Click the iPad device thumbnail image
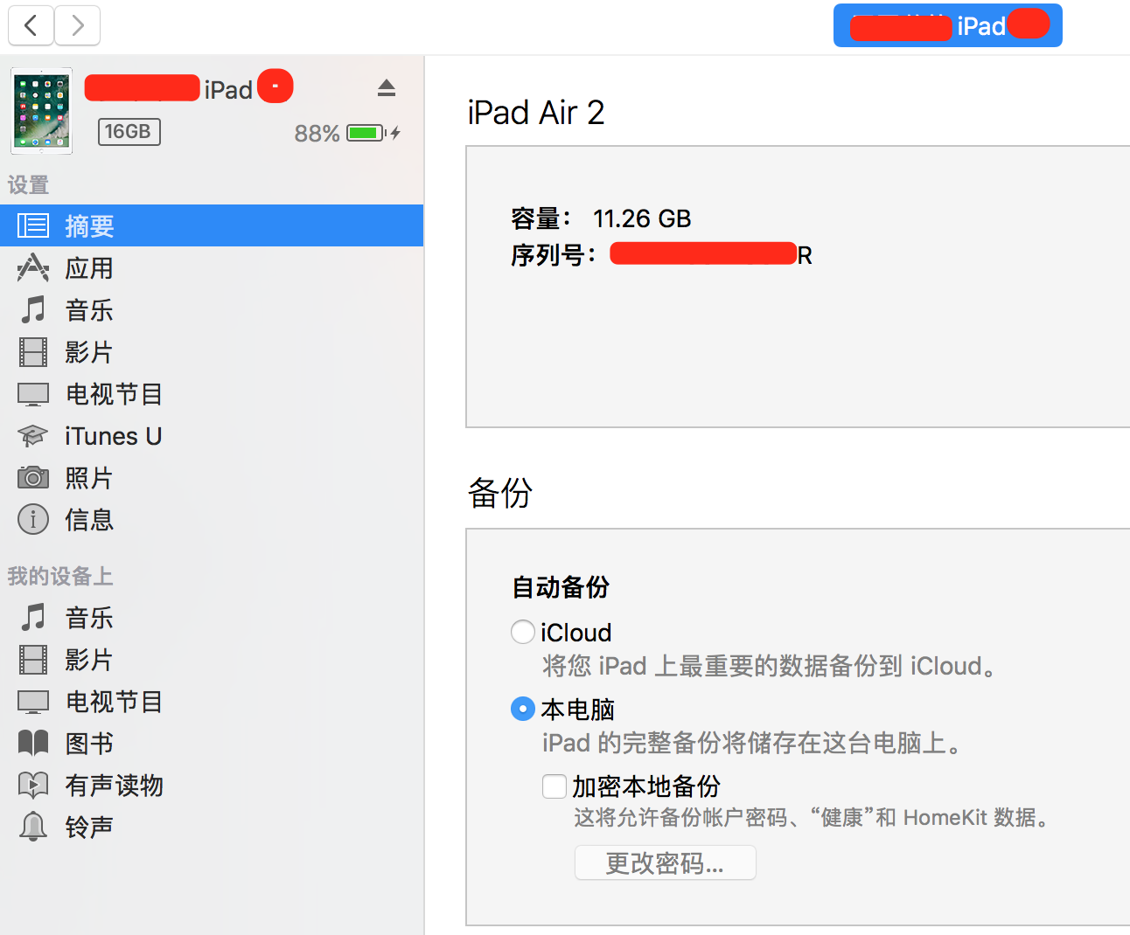 point(41,112)
